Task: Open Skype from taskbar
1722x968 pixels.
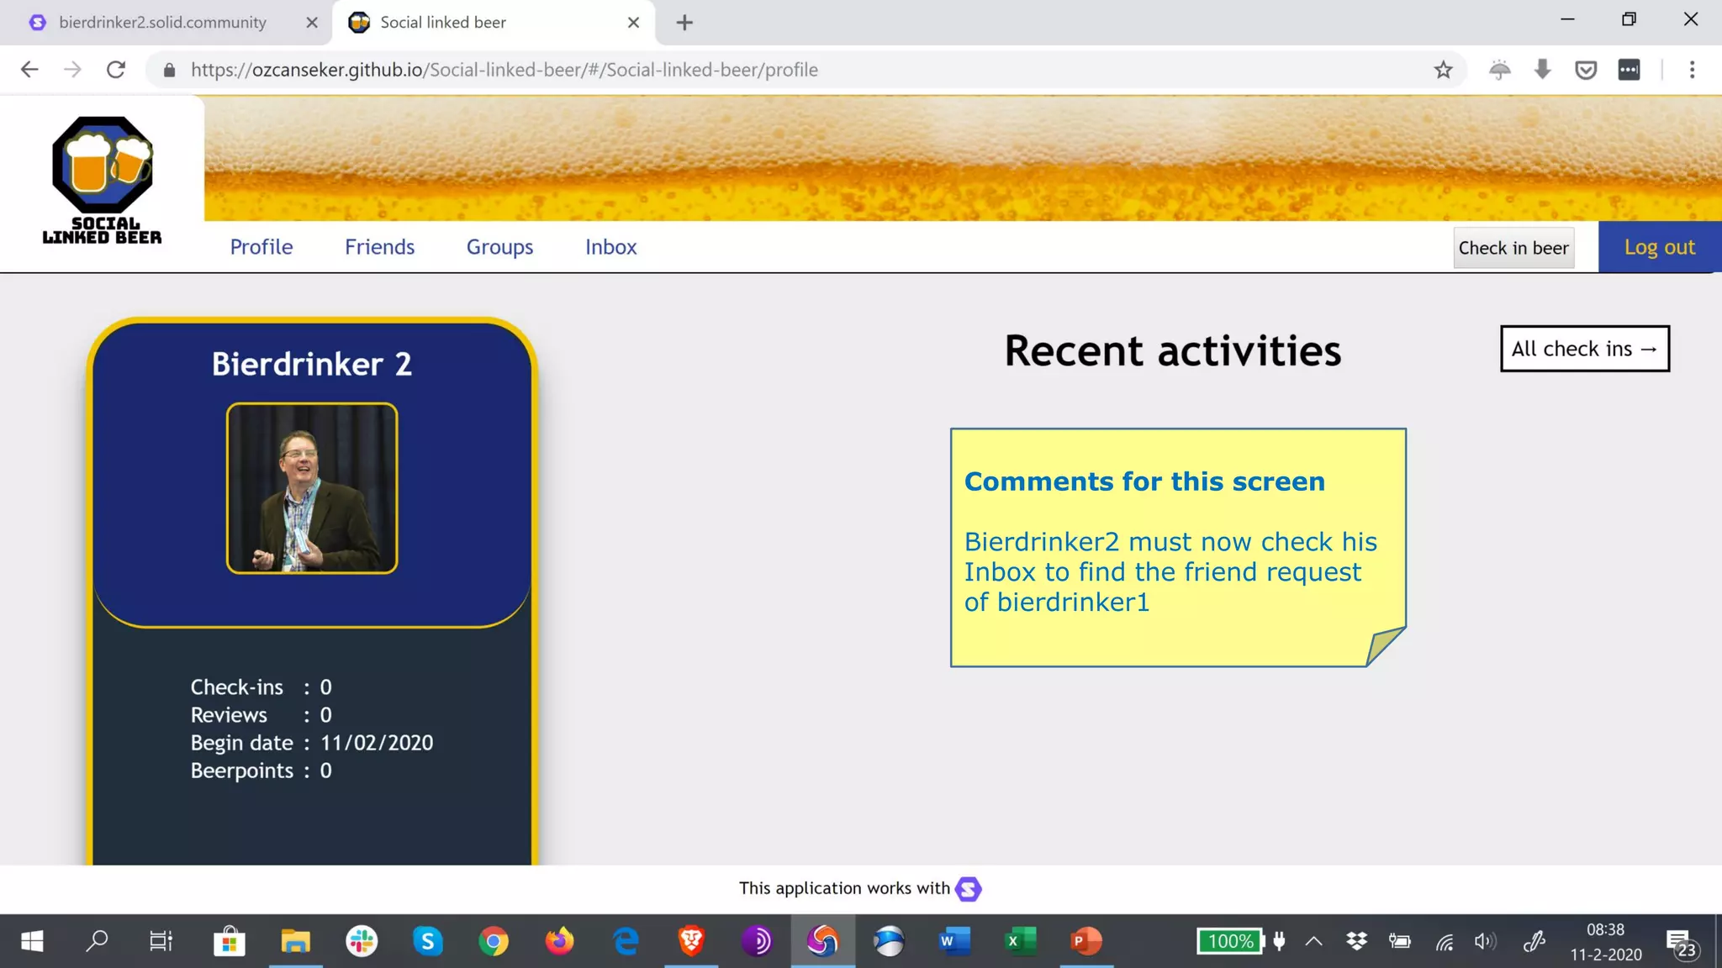Action: click(x=427, y=941)
